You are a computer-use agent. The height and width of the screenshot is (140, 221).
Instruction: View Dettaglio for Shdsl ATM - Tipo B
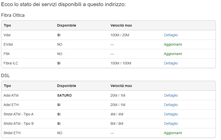[x=171, y=124]
